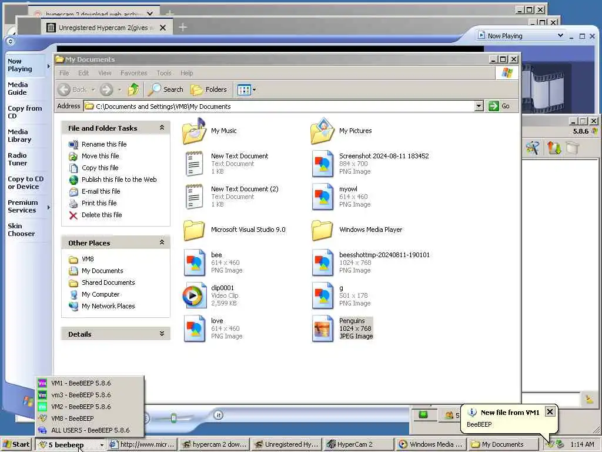Select Windows Media Player folder

323,230
